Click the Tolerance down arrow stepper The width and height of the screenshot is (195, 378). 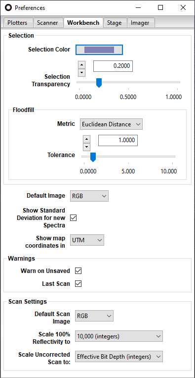pos(87,147)
